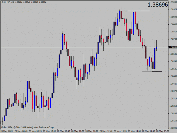The image size is (177, 133).
Task: Click the 1.38150 price axis label
Action: click(x=173, y=121)
